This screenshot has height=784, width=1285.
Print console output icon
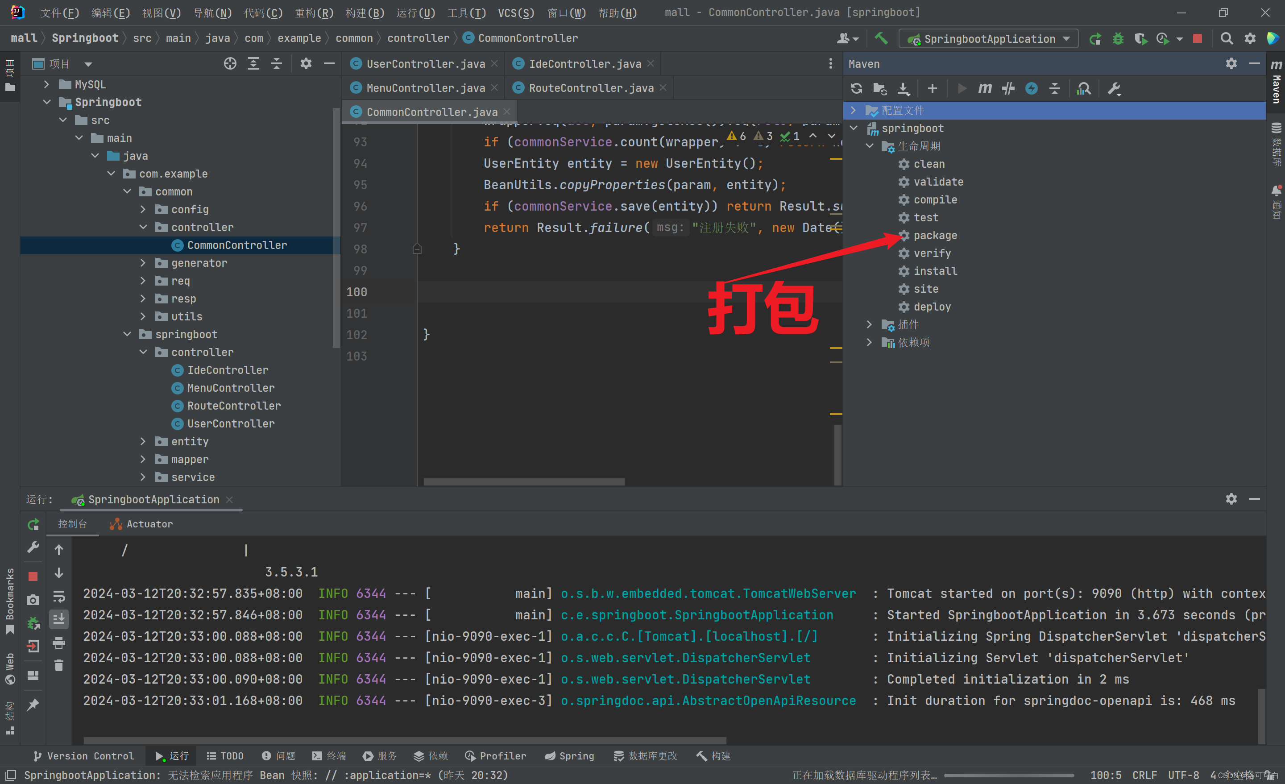(59, 643)
